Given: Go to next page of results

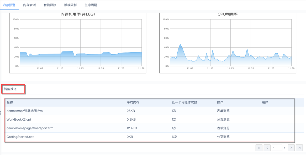Looking at the screenshot, I should tap(291, 148).
